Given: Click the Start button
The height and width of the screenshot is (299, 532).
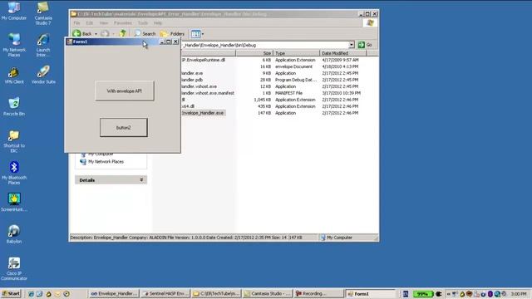Looking at the screenshot, I should coord(11,293).
